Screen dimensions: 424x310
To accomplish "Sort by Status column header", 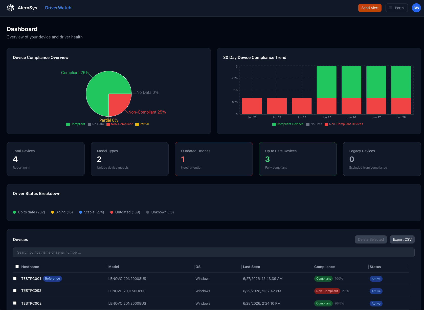I will pos(375,267).
